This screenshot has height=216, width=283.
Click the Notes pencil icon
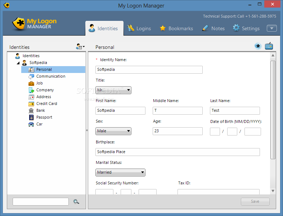[205, 28]
